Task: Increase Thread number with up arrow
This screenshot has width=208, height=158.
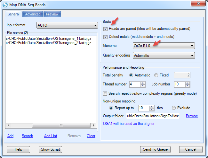Action: click(143, 83)
